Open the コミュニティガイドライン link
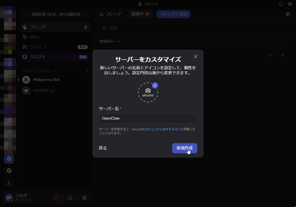296x207 pixels. click(162, 129)
